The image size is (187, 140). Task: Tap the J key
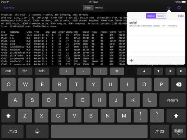coord(116,100)
